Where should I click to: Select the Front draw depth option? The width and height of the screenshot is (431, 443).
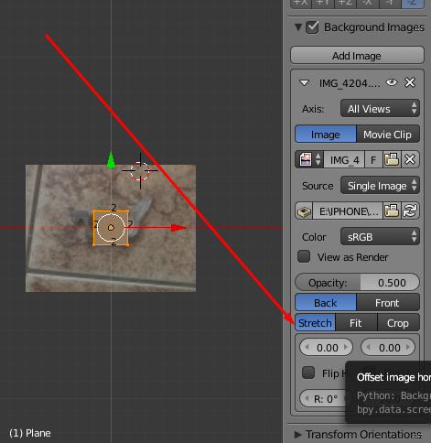click(x=388, y=303)
